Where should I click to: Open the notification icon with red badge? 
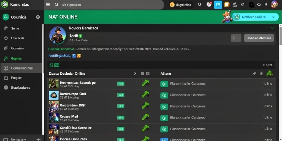pos(209,4)
